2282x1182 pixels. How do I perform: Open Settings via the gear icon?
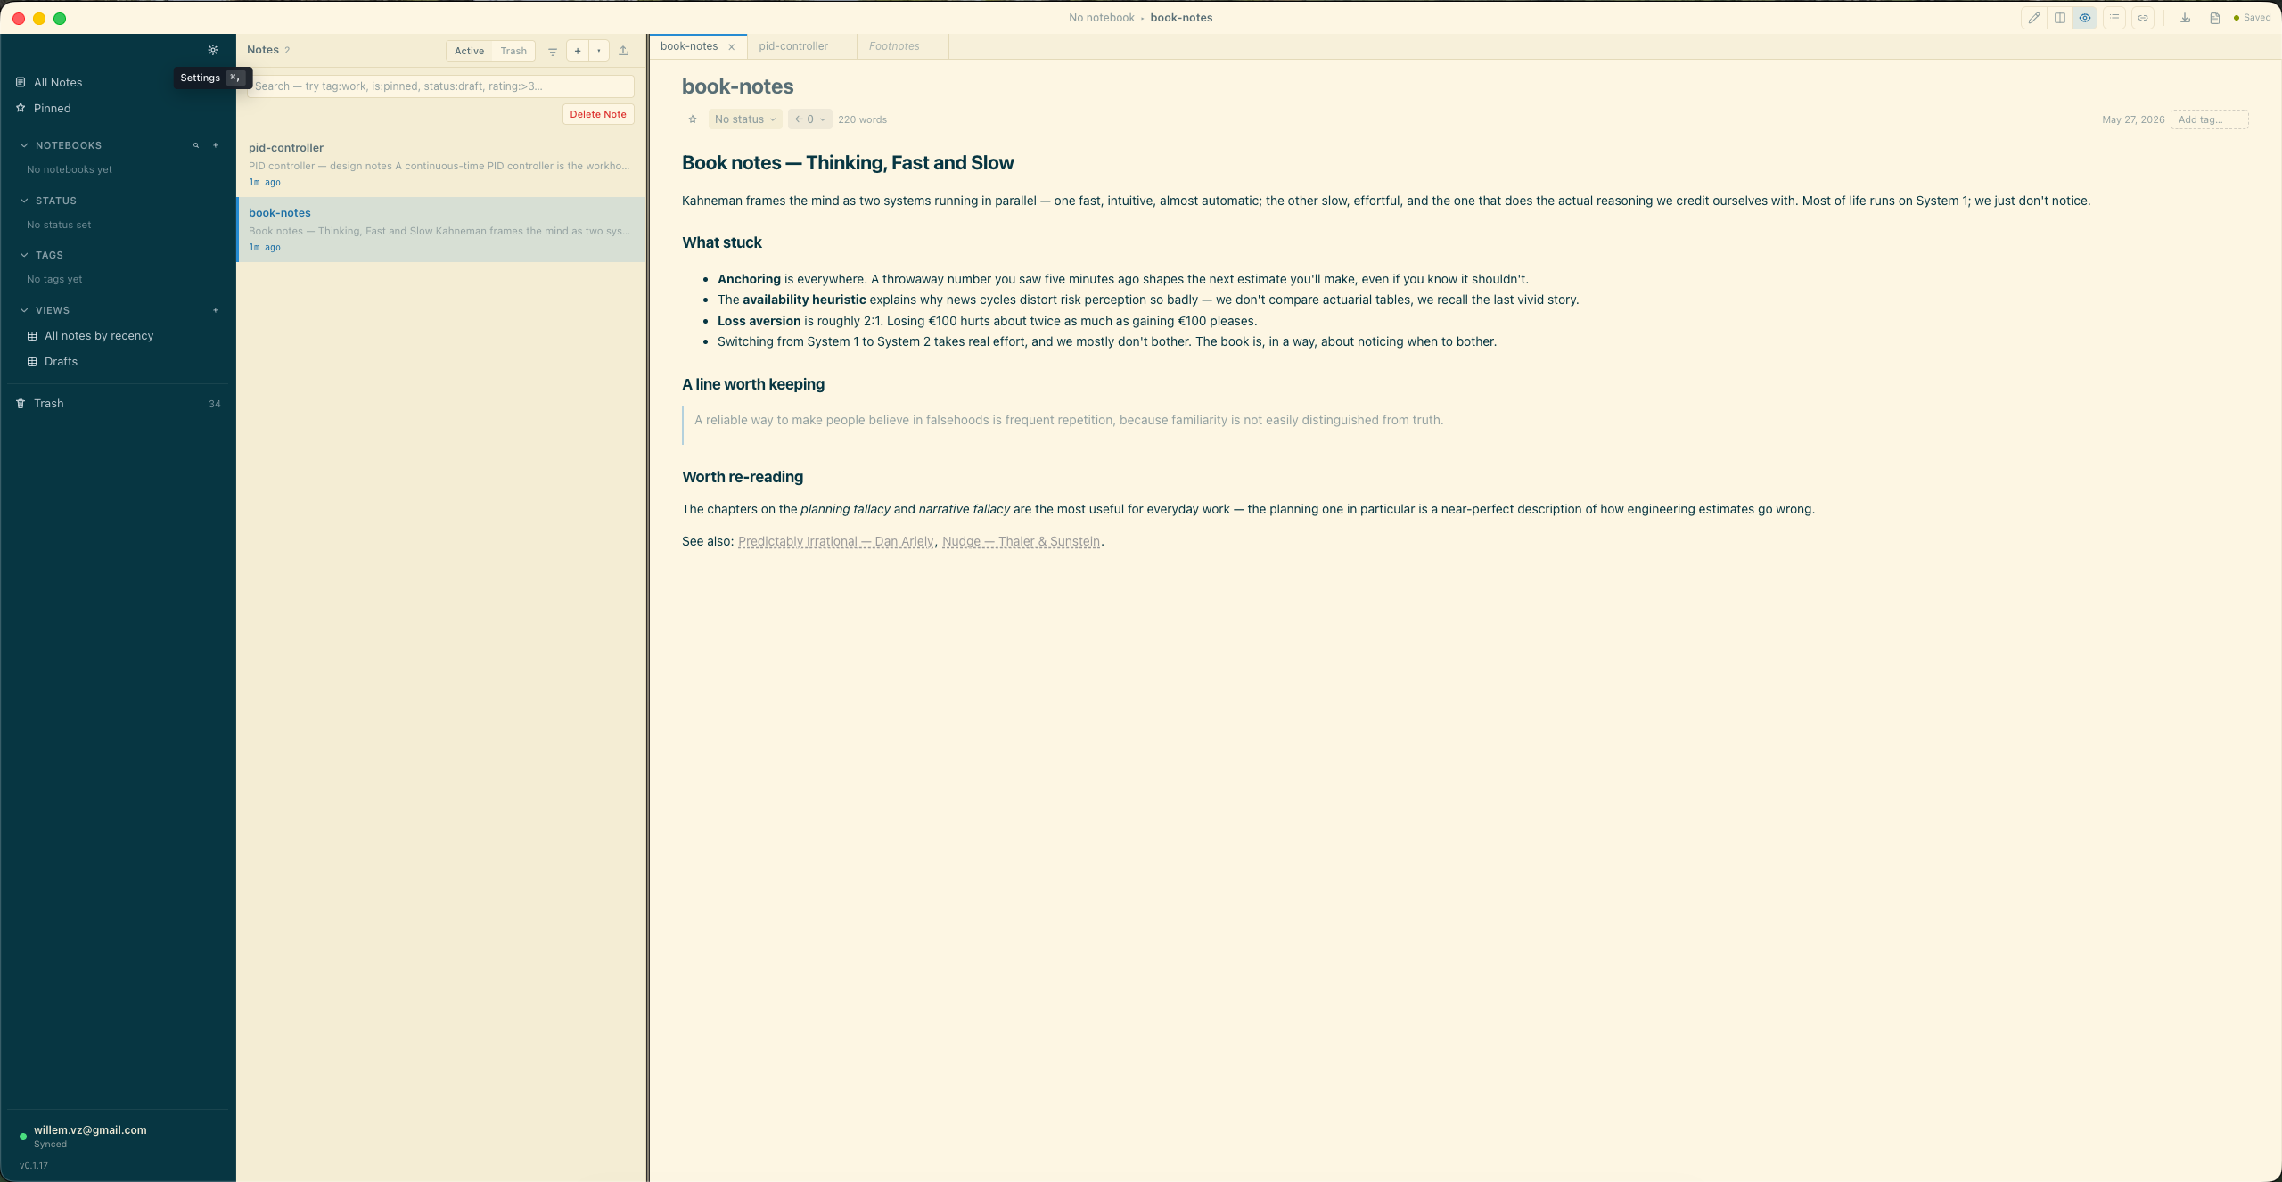click(213, 50)
